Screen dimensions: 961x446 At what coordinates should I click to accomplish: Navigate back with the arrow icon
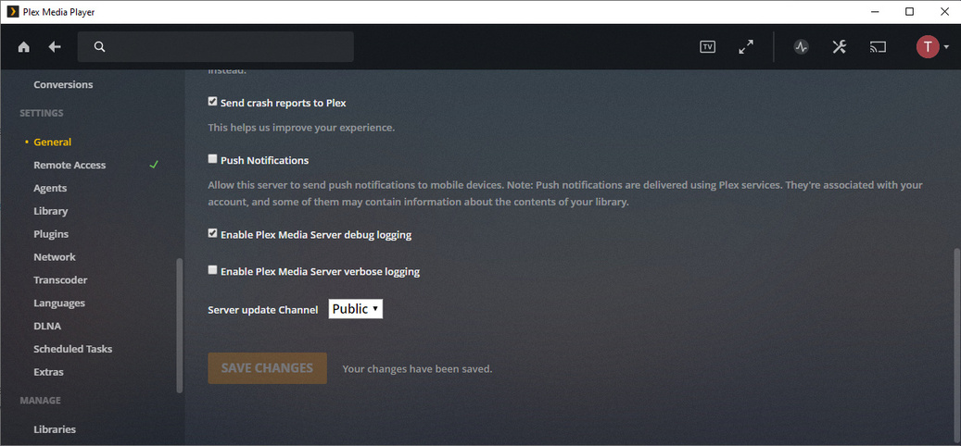pyautogui.click(x=56, y=47)
